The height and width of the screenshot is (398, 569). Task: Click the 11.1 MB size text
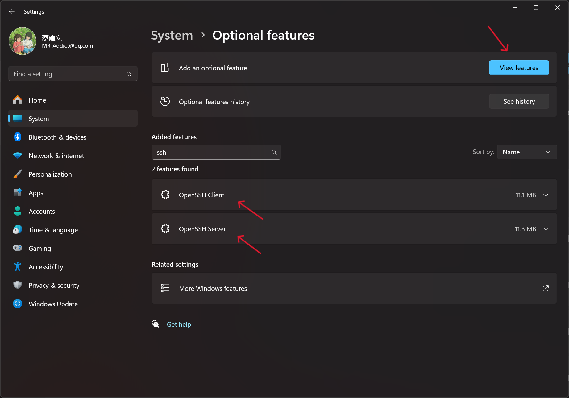tap(525, 195)
